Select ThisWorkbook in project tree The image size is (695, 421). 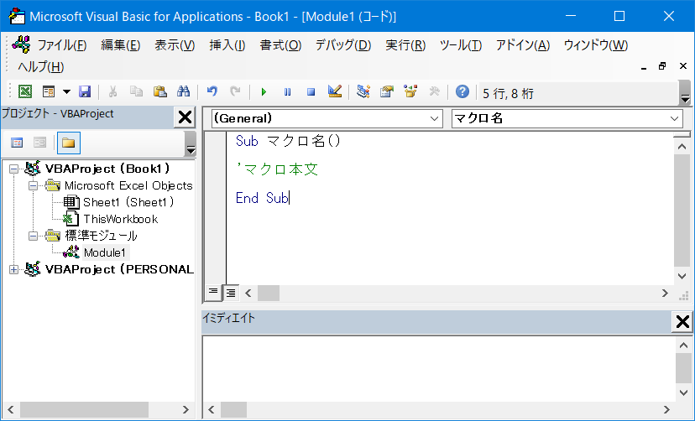point(121,219)
